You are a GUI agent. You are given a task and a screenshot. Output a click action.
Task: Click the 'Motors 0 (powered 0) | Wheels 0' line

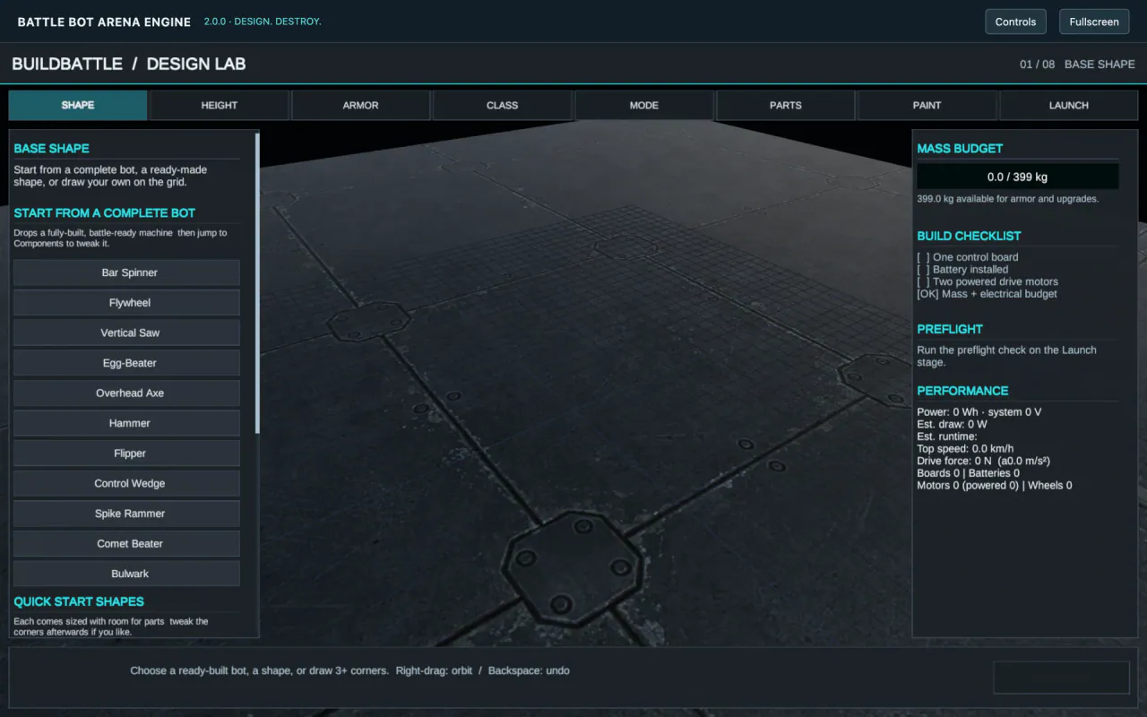(x=995, y=486)
